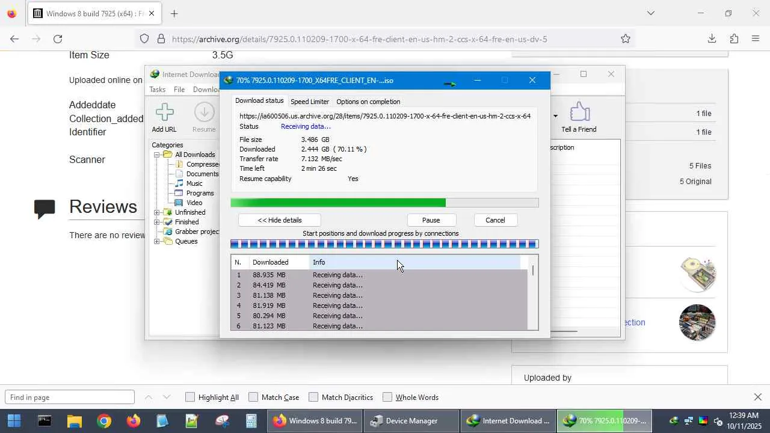Switch to Internet Download Manager taskbar button

coord(509,421)
